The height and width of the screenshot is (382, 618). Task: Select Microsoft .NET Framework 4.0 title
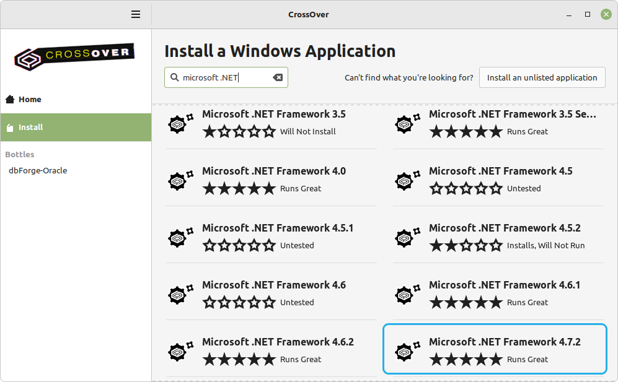tap(274, 171)
